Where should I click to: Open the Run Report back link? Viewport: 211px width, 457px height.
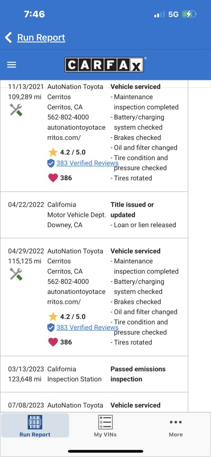[41, 37]
